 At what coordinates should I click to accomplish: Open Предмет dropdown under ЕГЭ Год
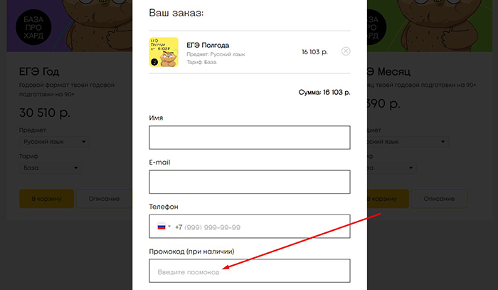pos(55,142)
